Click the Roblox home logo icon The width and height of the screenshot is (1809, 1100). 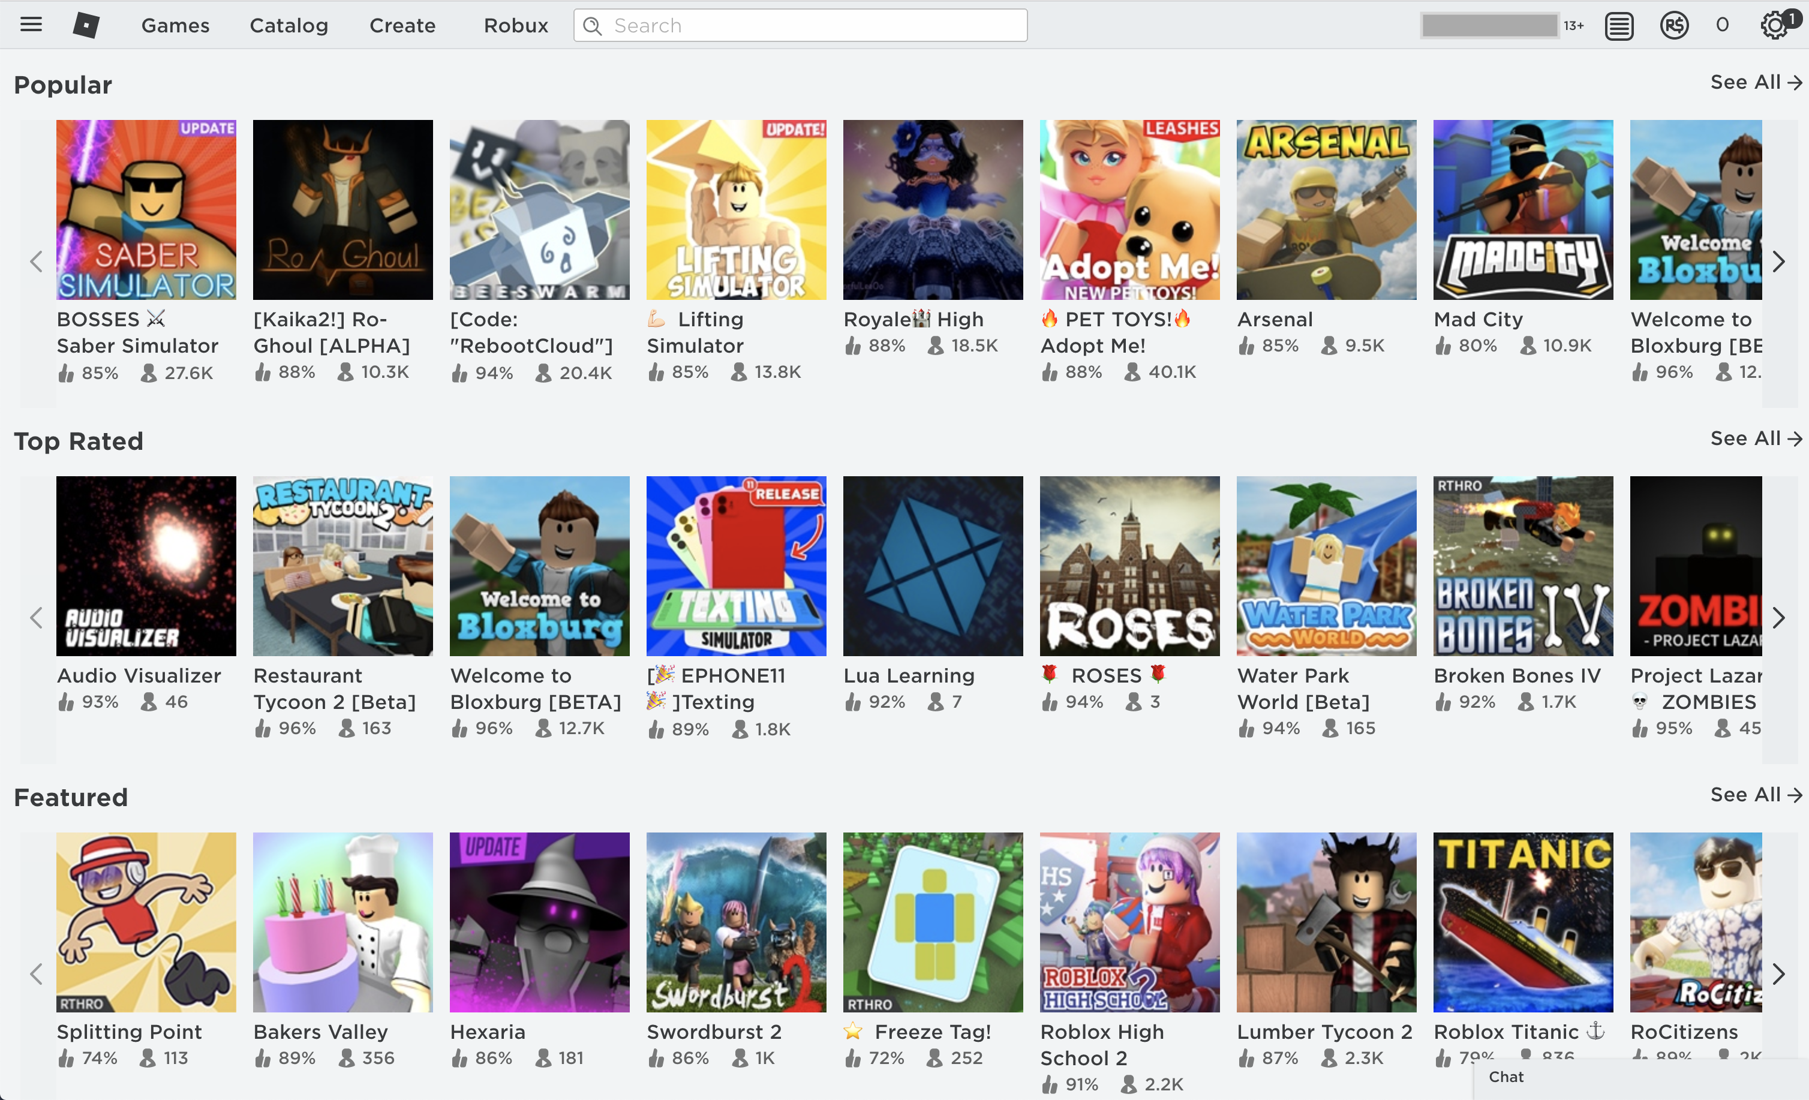[x=86, y=23]
